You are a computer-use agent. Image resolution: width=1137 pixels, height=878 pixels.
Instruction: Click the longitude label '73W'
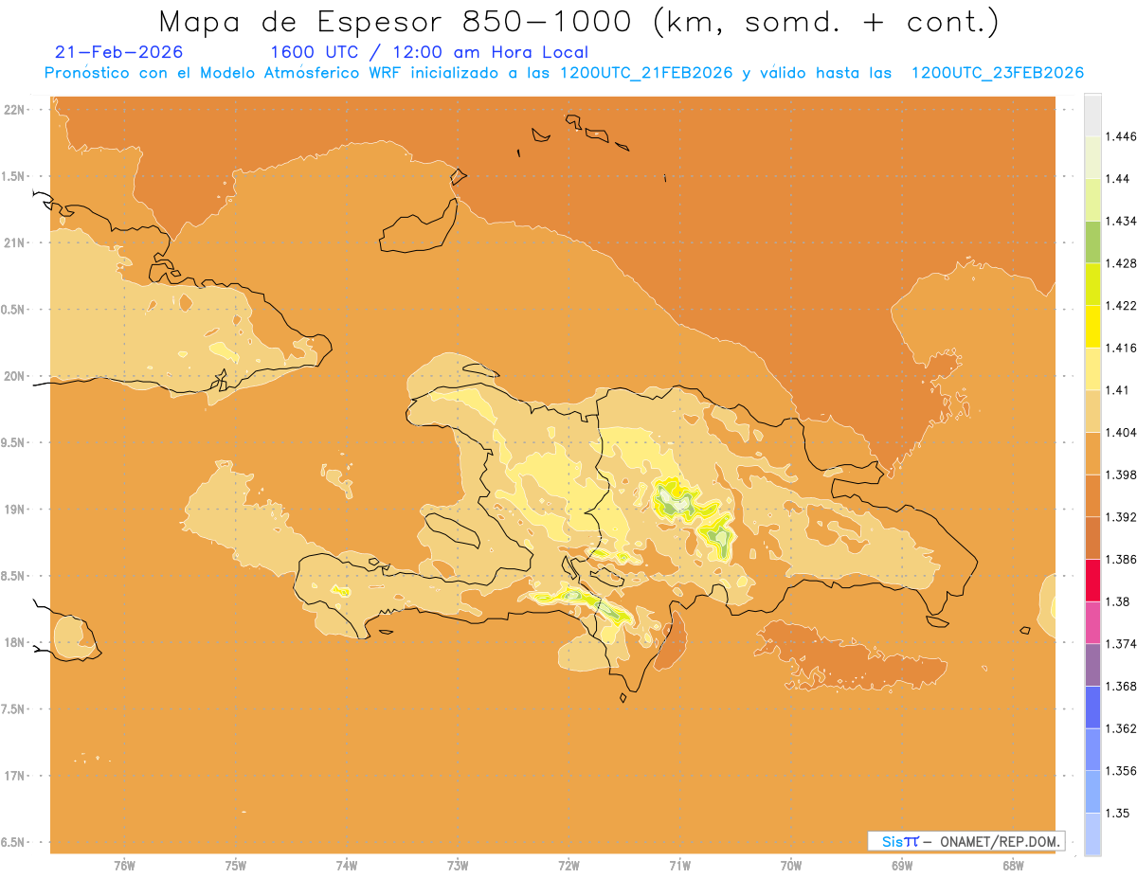458,866
